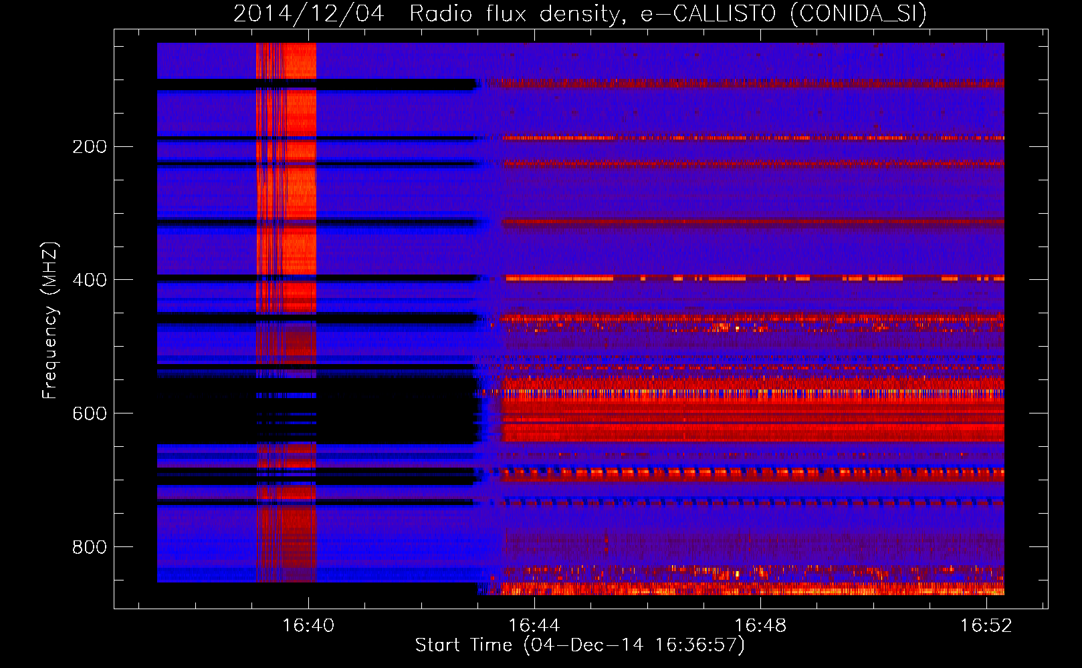Click the 16:48 time tick label

[760, 626]
